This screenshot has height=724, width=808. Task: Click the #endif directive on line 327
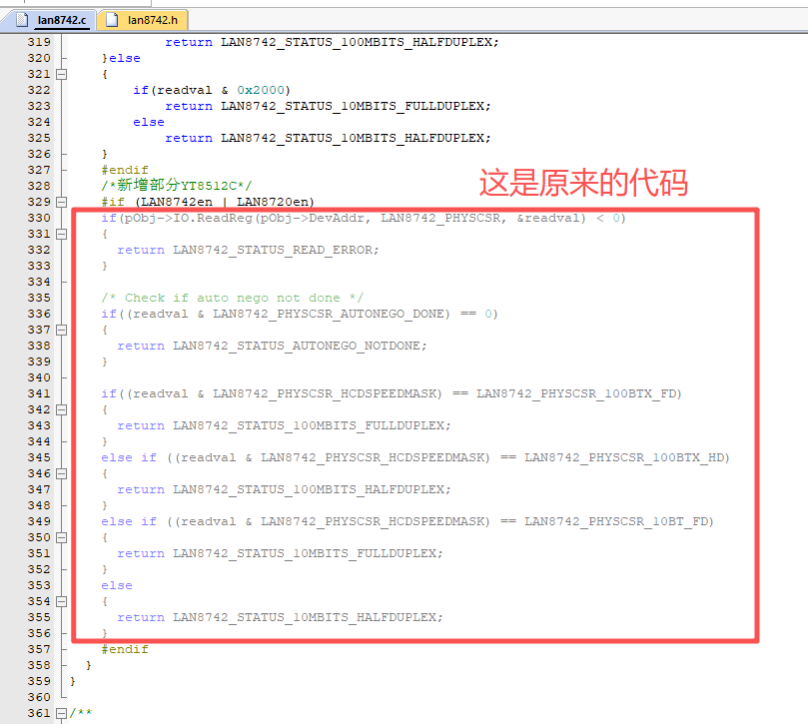pyautogui.click(x=125, y=170)
